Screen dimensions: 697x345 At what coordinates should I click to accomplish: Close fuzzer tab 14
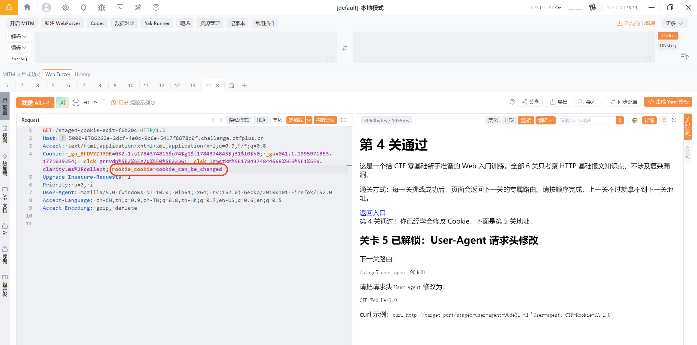tap(217, 86)
